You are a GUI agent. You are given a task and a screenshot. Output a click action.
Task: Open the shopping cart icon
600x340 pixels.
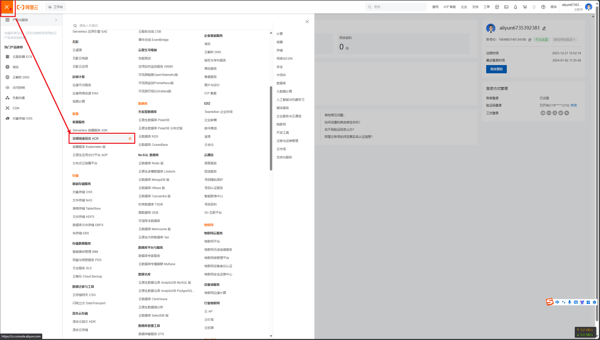[525, 7]
